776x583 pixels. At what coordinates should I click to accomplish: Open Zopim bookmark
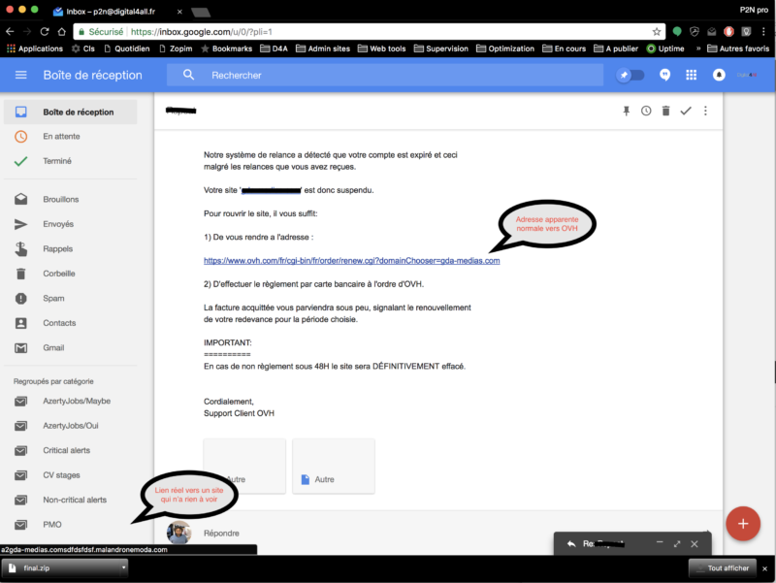coord(176,49)
